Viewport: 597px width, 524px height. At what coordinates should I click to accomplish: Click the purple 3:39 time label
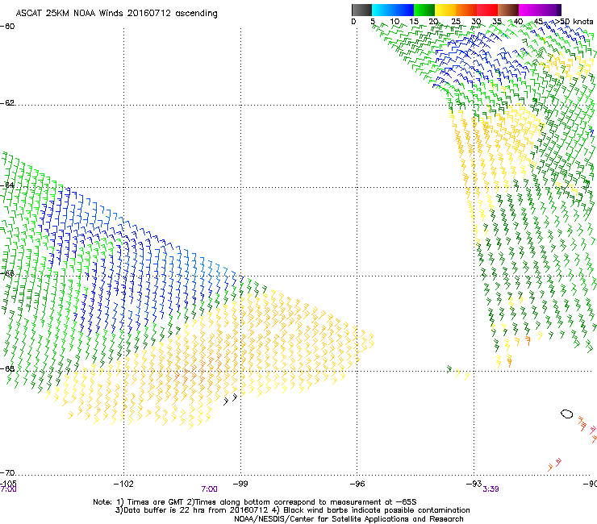pyautogui.click(x=491, y=489)
